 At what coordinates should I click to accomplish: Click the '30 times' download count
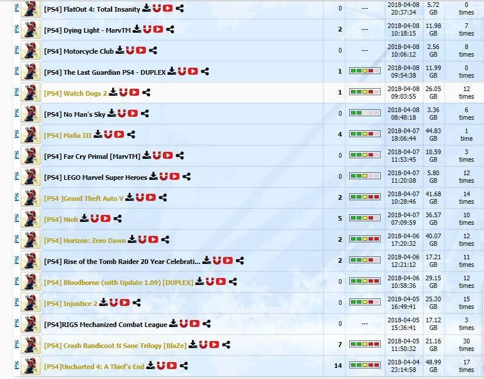tap(466, 345)
